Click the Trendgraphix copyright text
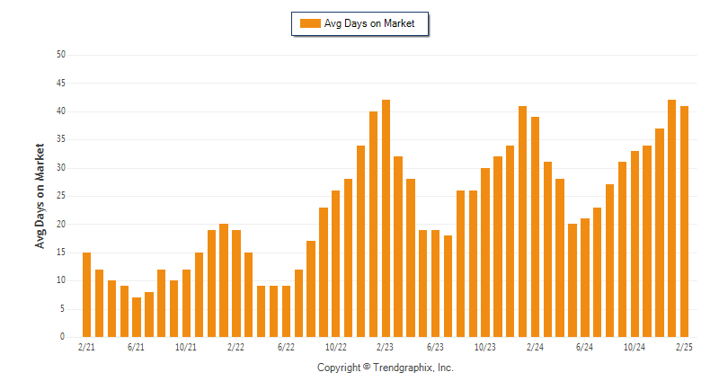 [386, 368]
